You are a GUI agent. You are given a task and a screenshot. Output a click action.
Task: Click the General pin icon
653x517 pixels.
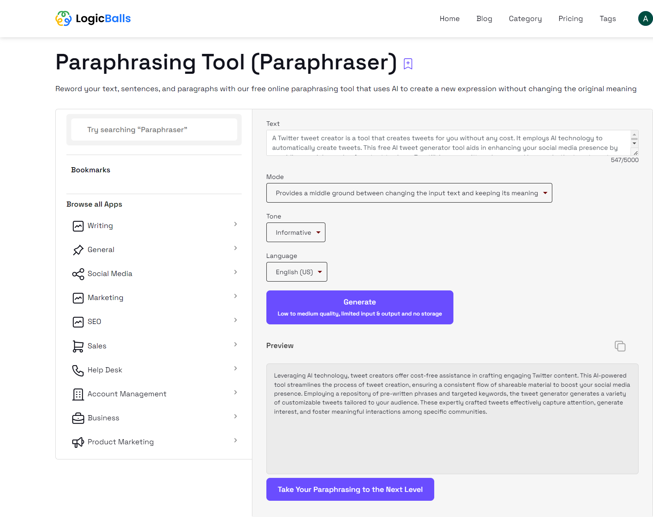pos(78,250)
